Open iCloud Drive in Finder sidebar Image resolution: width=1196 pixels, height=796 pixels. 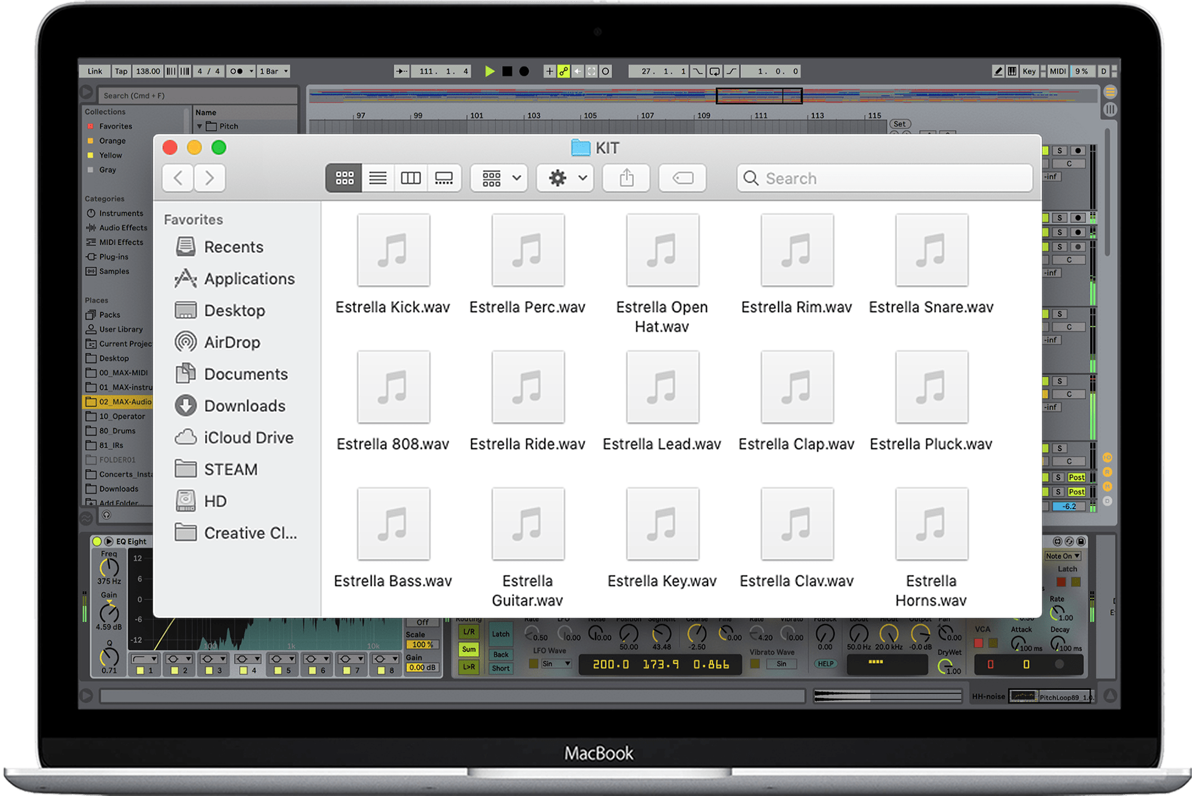pyautogui.click(x=234, y=437)
